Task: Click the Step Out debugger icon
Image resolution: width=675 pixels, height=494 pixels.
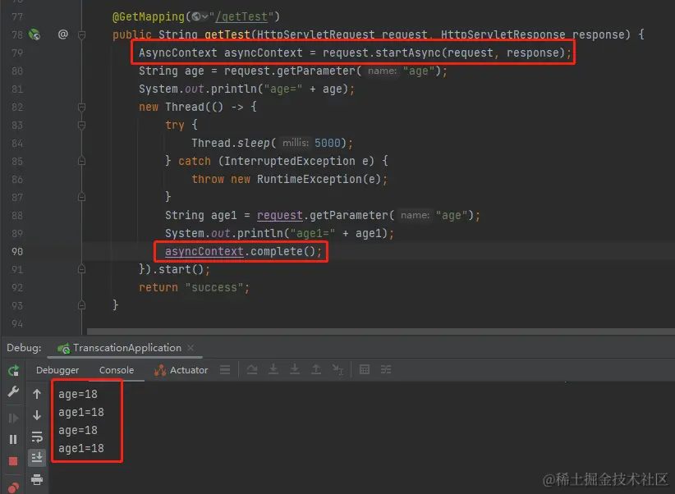Action: coord(316,369)
